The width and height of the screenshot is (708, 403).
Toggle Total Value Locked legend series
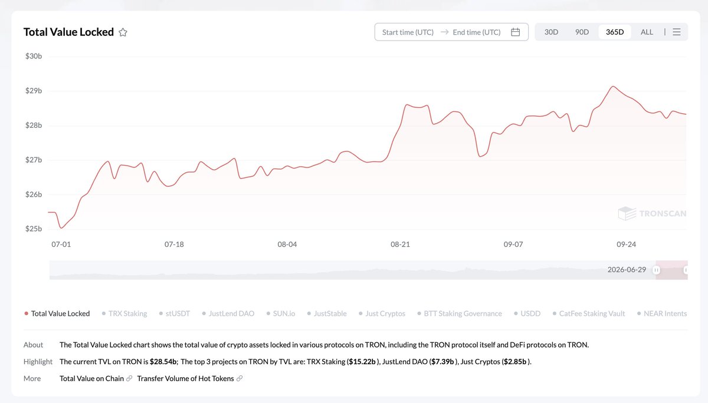[x=57, y=313]
